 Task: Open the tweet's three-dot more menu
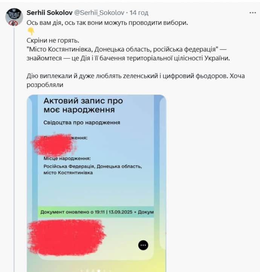[x=252, y=13]
